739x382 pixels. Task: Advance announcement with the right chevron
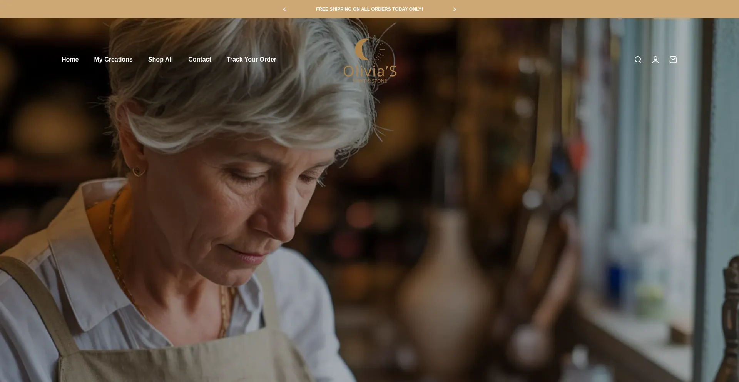point(455,9)
